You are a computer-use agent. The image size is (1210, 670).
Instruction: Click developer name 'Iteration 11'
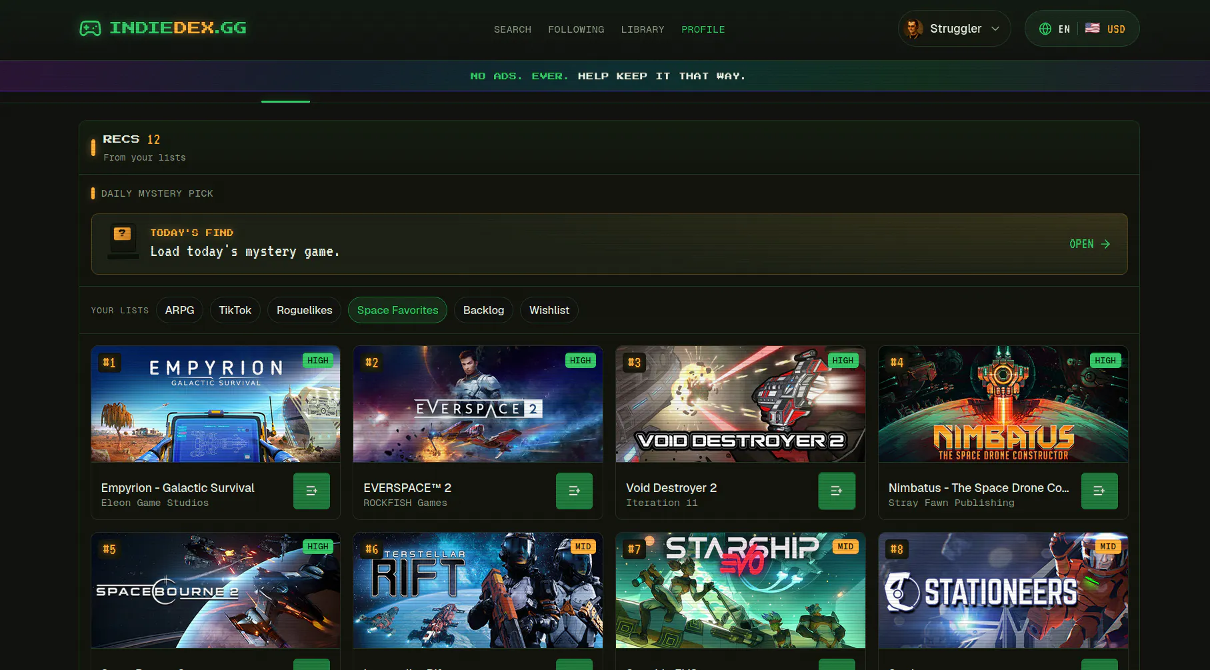pos(661,503)
